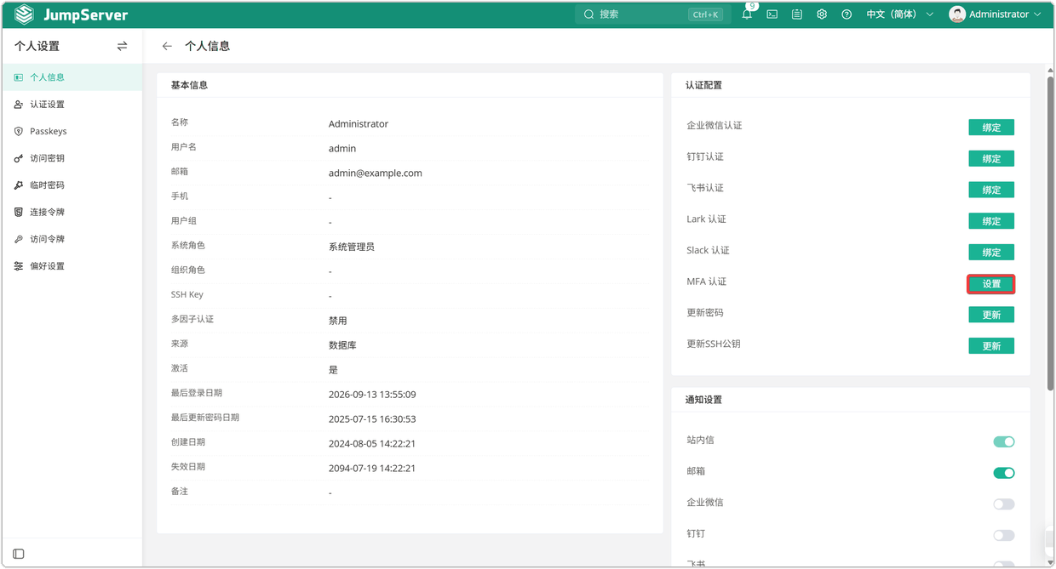The height and width of the screenshot is (569, 1056).
Task: Open 临时密码 menu item
Action: 72,185
